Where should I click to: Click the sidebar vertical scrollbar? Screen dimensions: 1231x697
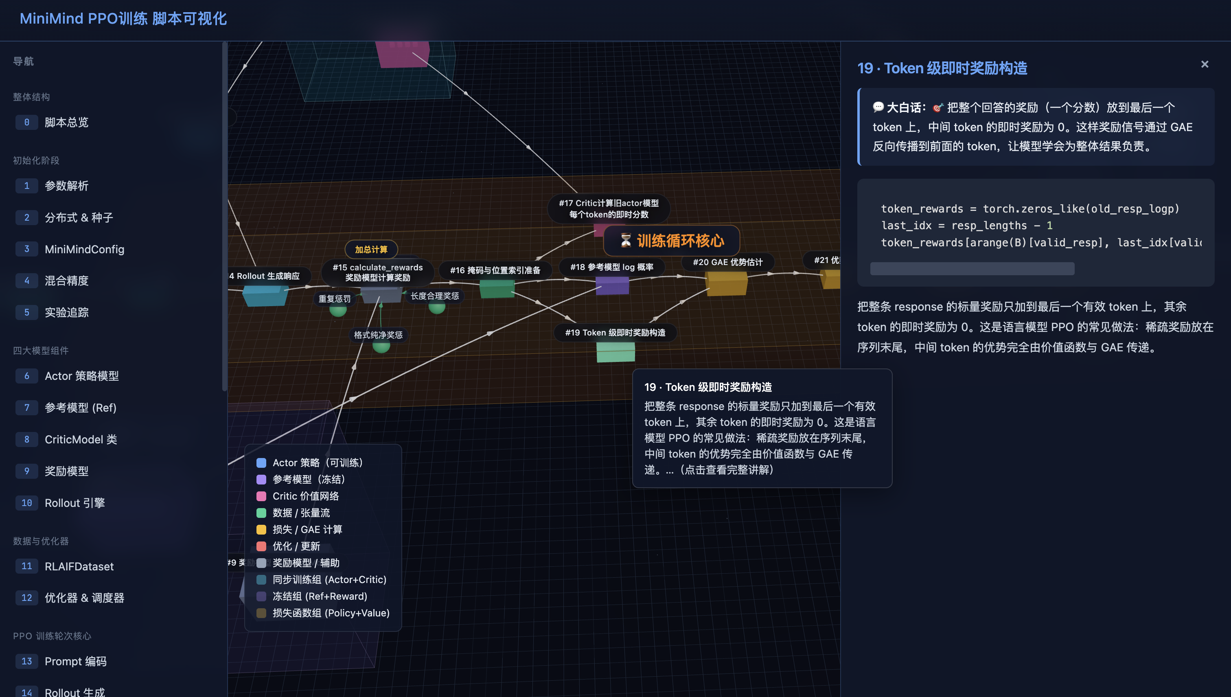224,216
